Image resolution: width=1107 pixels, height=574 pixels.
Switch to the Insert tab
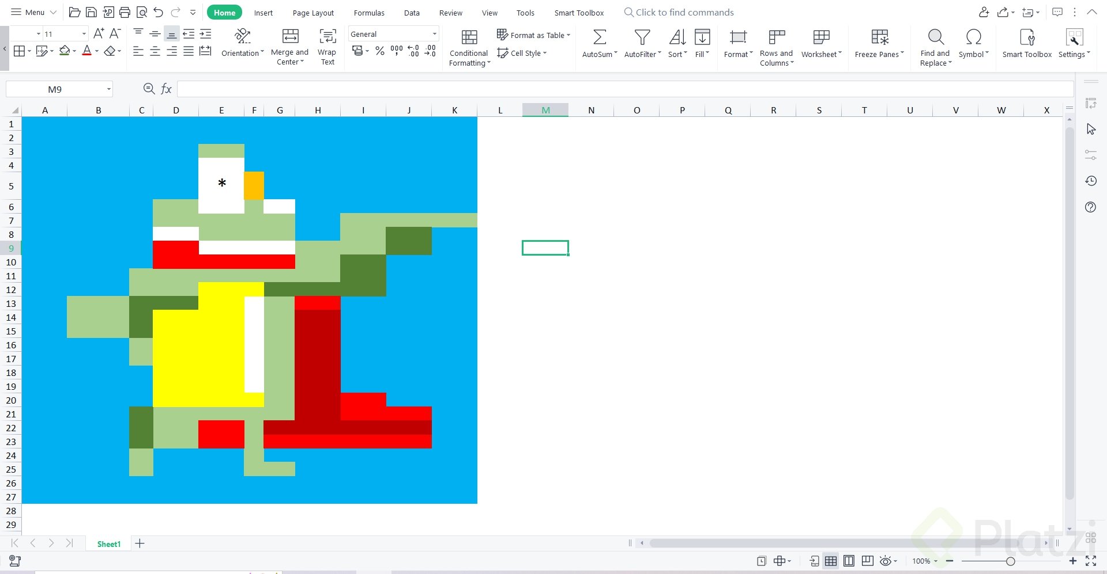point(263,13)
